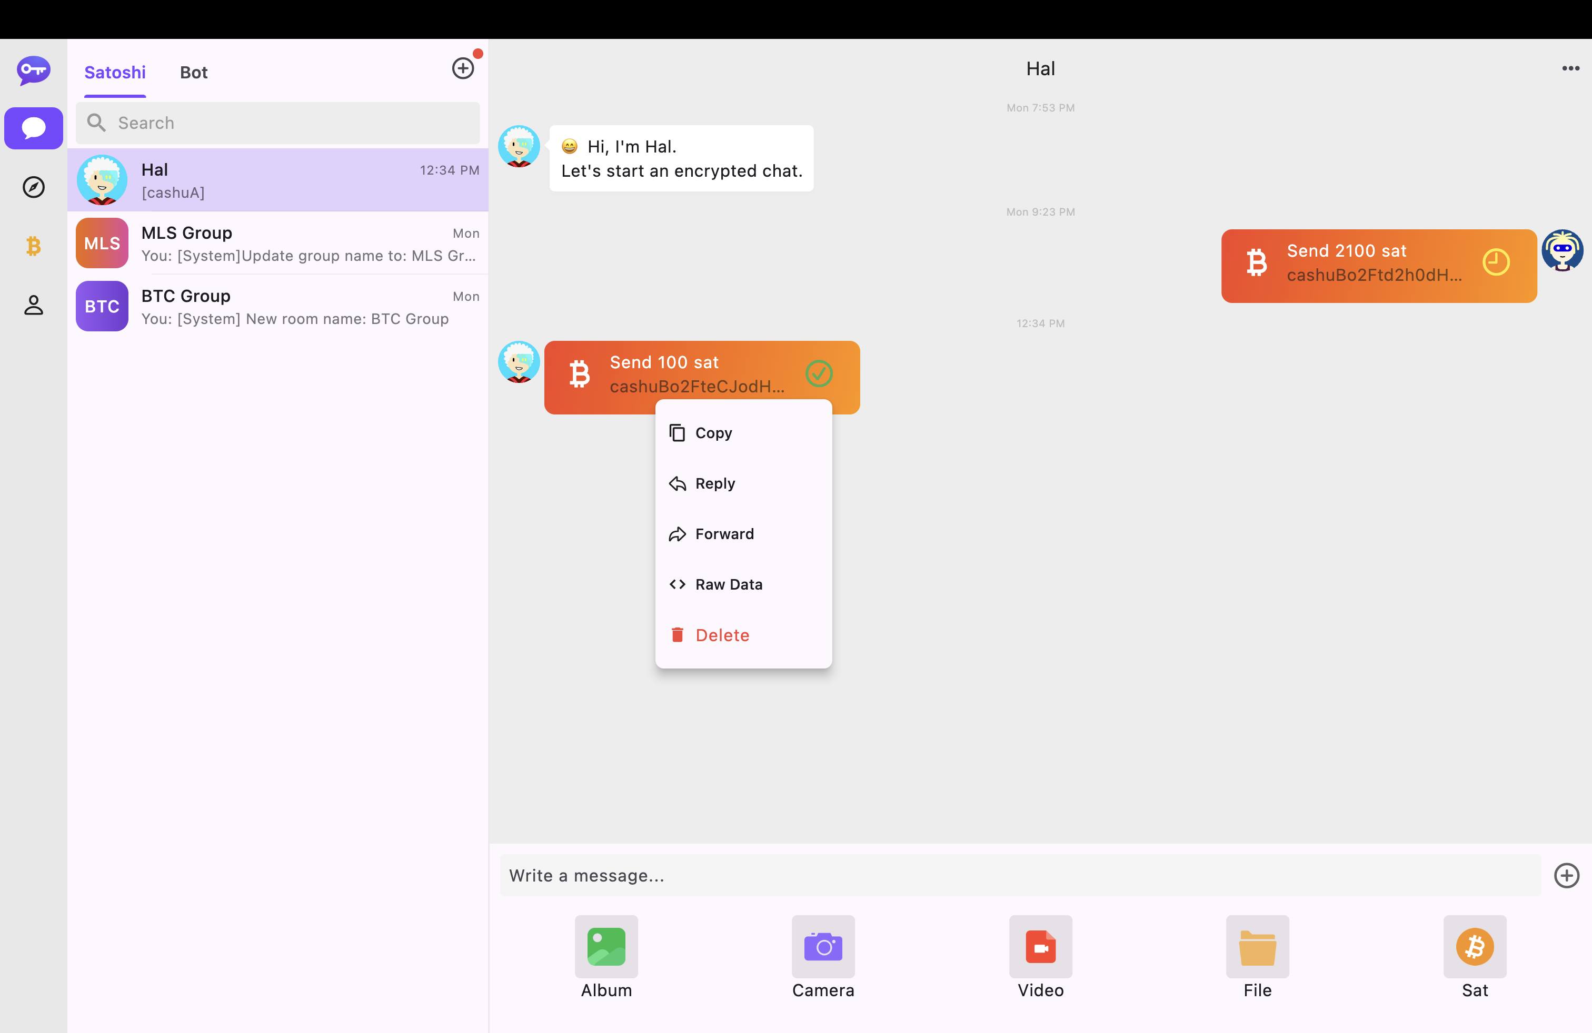This screenshot has height=1033, width=1592.
Task: Switch to the Bot tab
Action: click(x=193, y=72)
